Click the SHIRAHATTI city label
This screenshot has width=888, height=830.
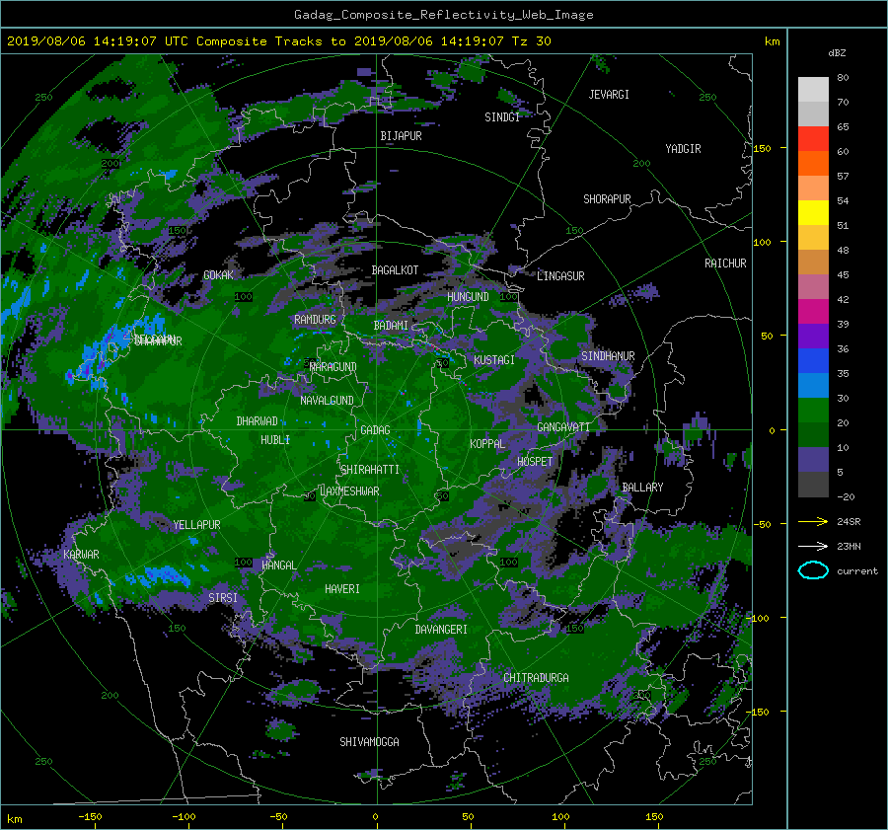click(370, 470)
